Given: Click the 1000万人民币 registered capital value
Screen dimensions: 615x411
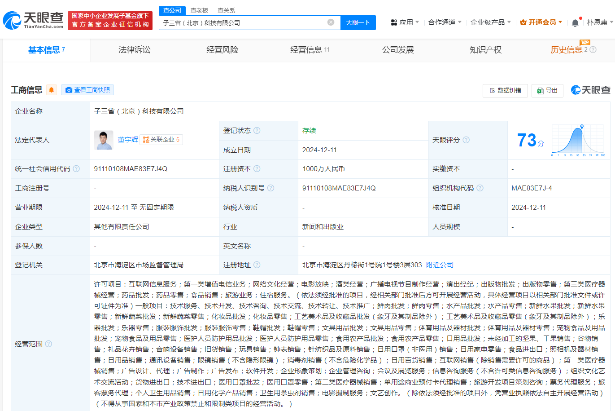Looking at the screenshot, I should click(323, 169).
